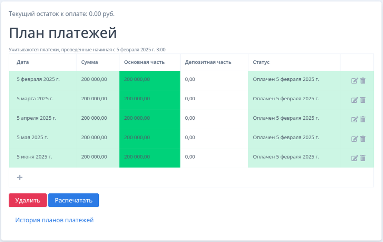Select the green 200 000,00 cell for 5 апреля
This screenshot has height=242, width=383.
tap(149, 118)
